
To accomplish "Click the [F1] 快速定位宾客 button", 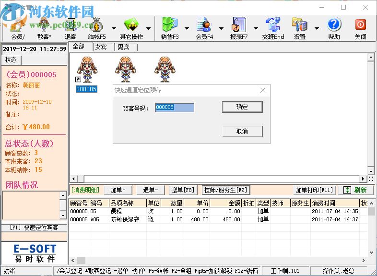I will coord(34,228).
